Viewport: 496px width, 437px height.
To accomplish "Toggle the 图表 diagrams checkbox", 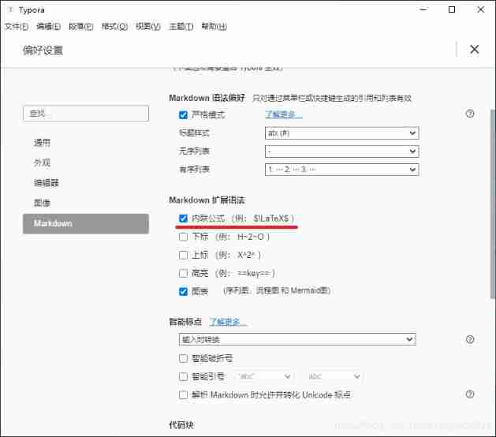I will click(x=183, y=291).
